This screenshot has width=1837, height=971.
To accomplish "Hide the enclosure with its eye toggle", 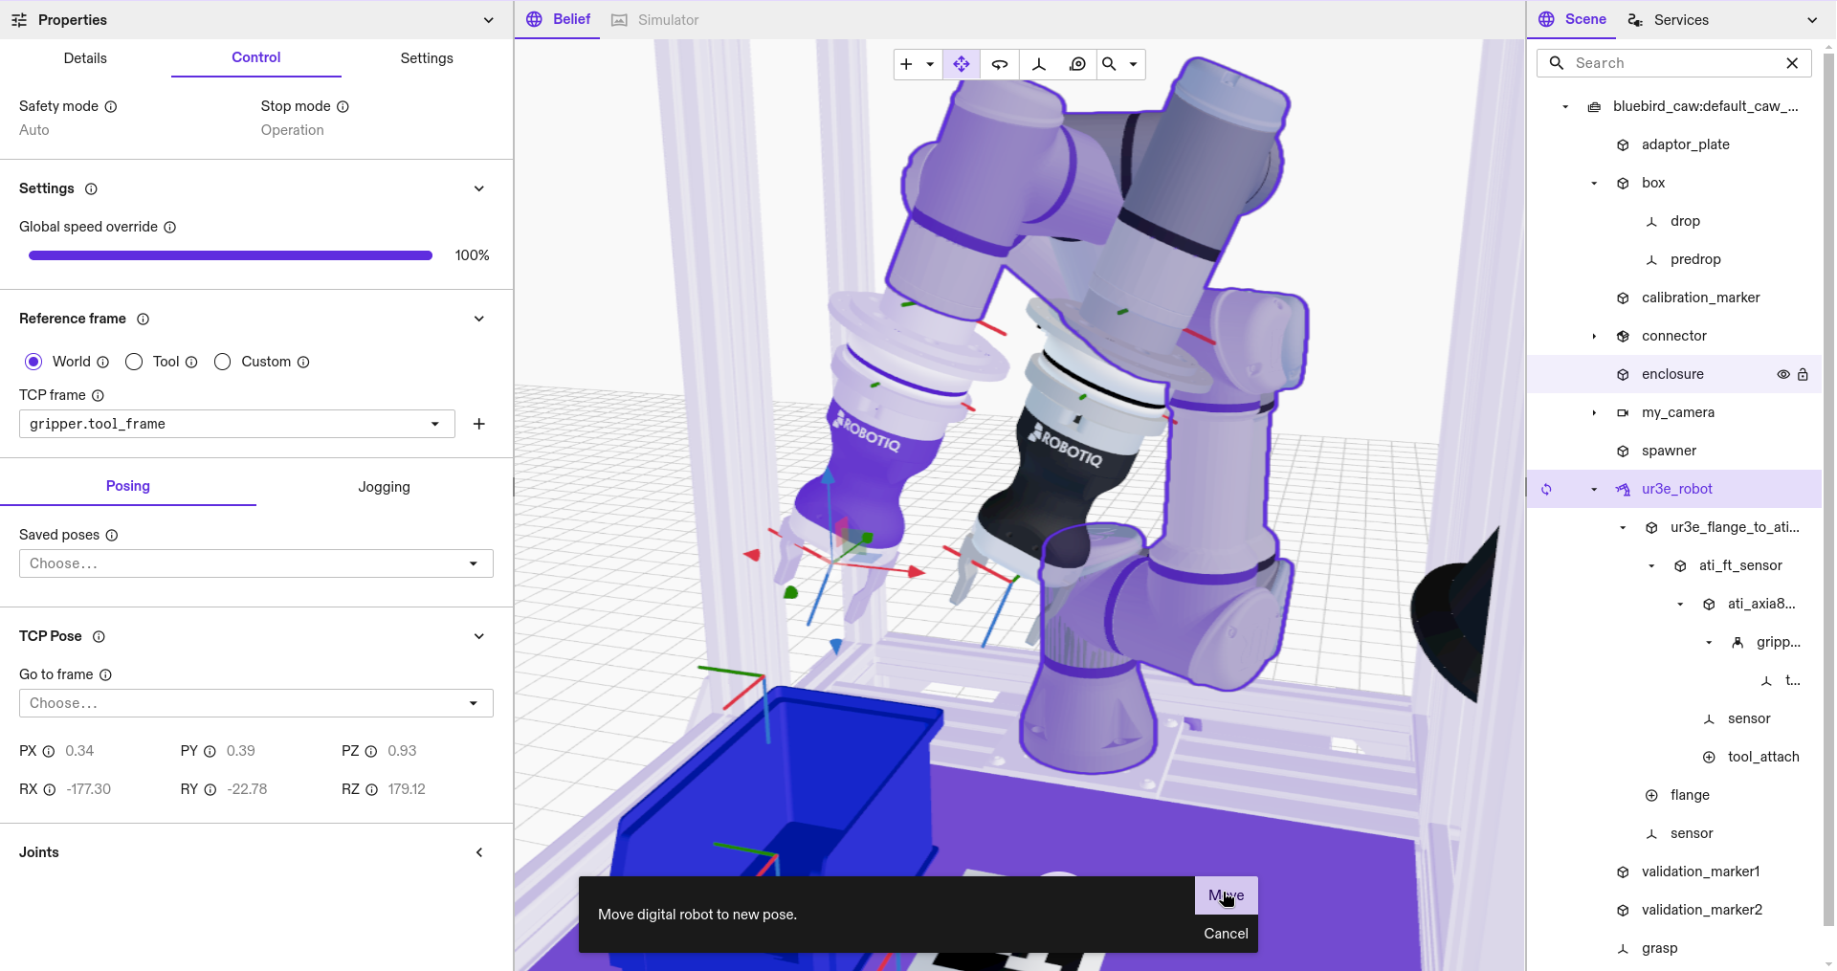I will pyautogui.click(x=1782, y=374).
